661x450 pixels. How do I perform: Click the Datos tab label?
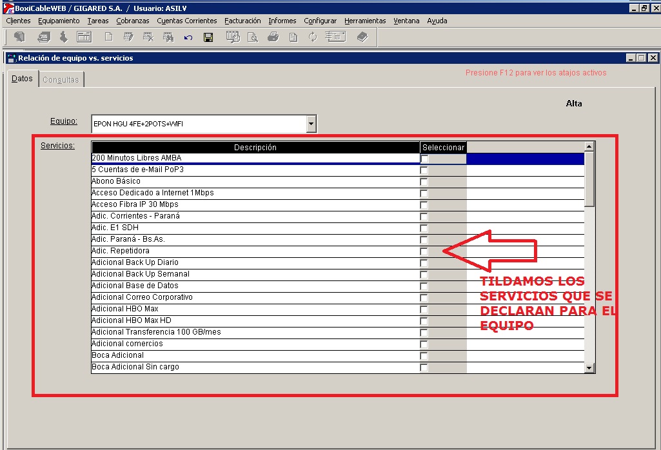pos(21,78)
